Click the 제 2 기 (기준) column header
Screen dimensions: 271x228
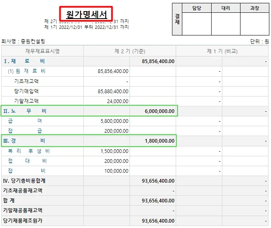pyautogui.click(x=130, y=51)
